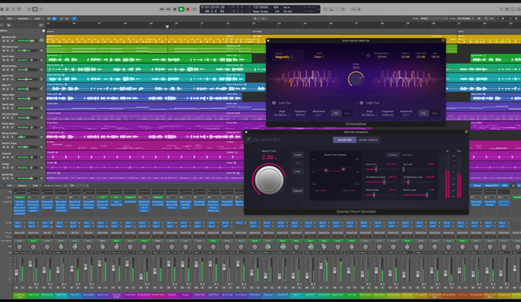Open the ChromaGlow Style dropdown showing Clean
Viewport: 521px width, 302px height.
[x=319, y=58]
